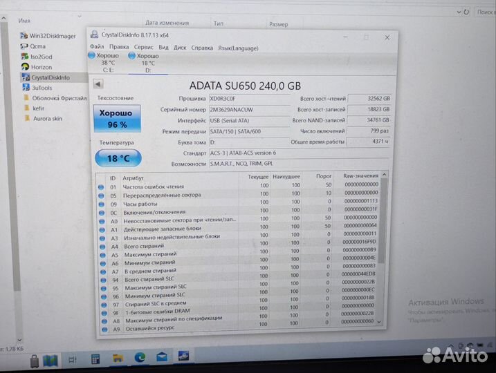Click the Порог column header
The image size is (496, 373).
324,176
